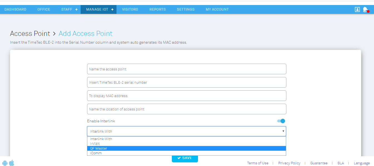Select the Interlink With placeholder option
Image resolution: width=374 pixels, height=166 pixels.
coord(187,139)
